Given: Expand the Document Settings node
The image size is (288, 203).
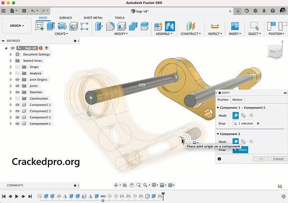Looking at the screenshot, I should tap(11, 54).
